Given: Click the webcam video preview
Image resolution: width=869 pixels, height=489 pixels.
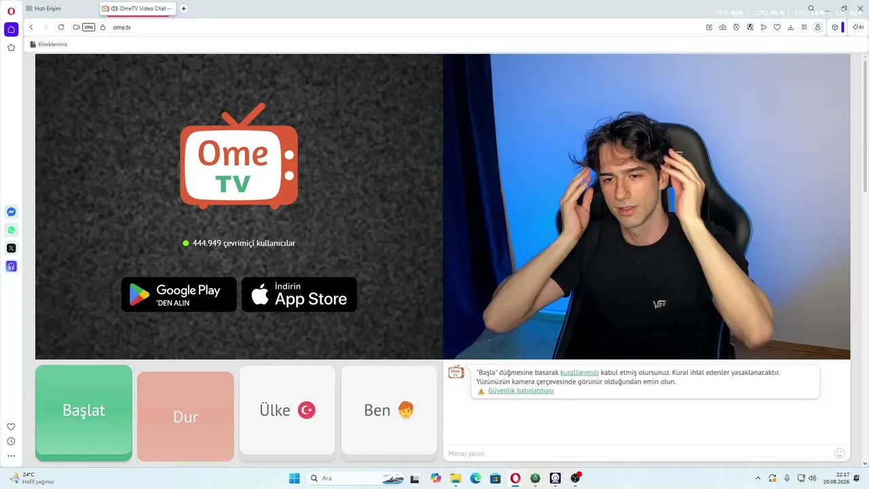Looking at the screenshot, I should (x=646, y=206).
